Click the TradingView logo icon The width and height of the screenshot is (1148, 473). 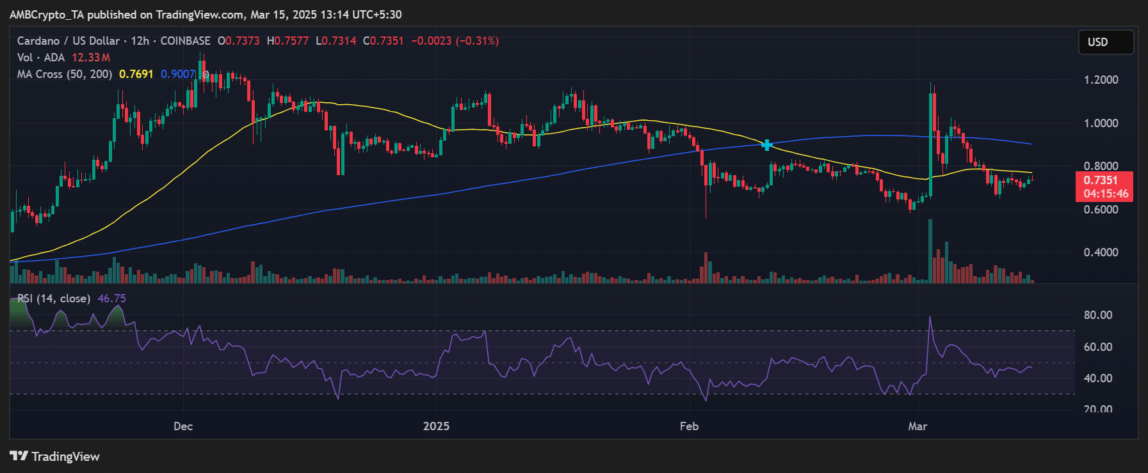19,456
